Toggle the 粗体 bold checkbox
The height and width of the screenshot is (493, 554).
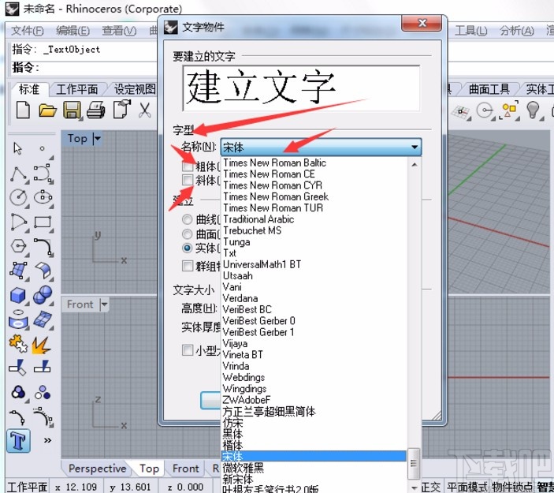click(x=188, y=166)
